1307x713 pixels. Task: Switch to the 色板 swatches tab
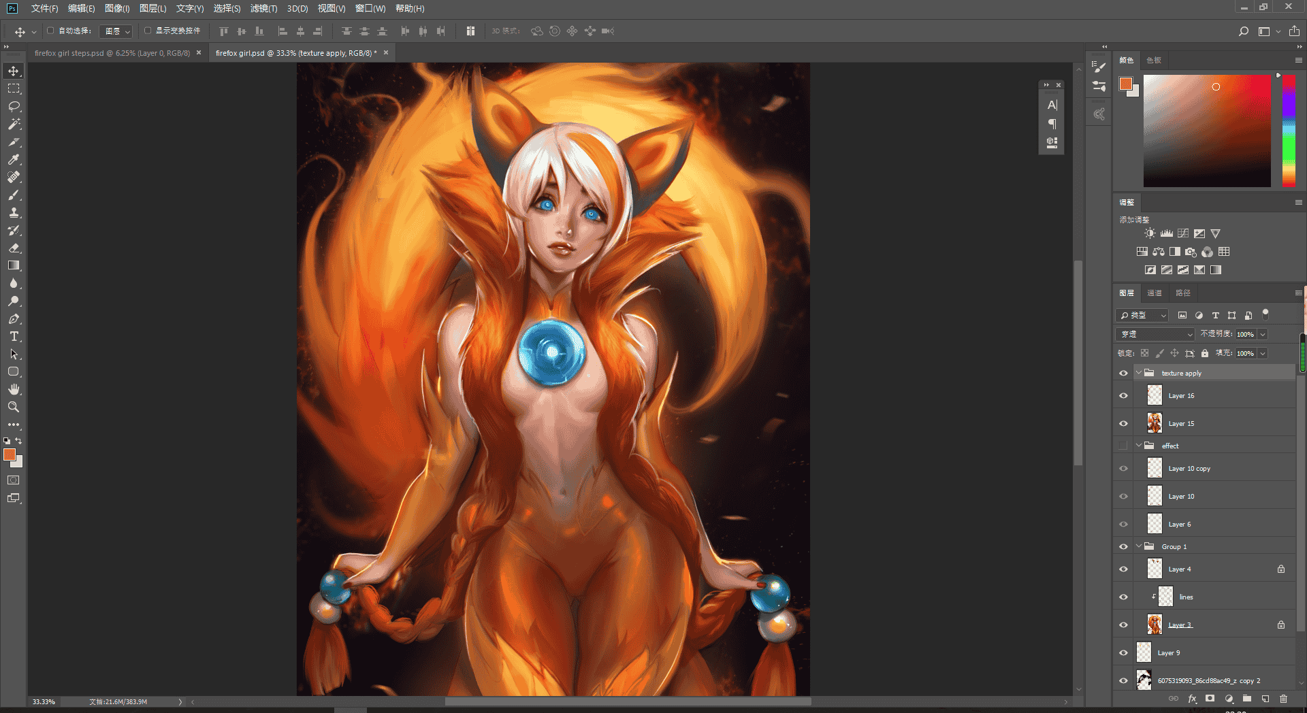pyautogui.click(x=1154, y=61)
